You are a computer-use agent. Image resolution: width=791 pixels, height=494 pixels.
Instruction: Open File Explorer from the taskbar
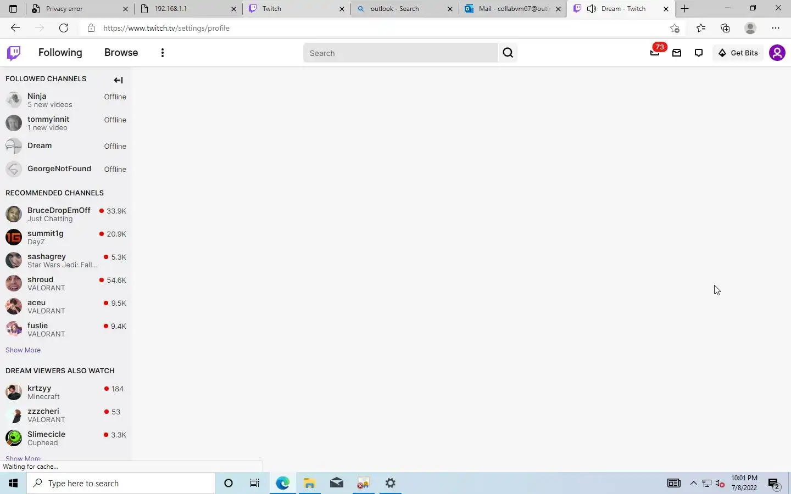click(x=309, y=483)
